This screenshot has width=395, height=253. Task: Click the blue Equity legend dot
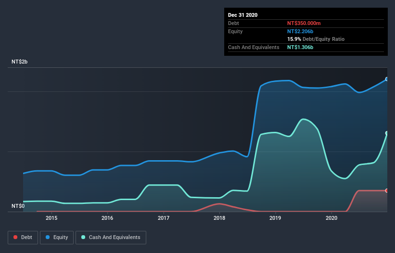tap(48, 237)
